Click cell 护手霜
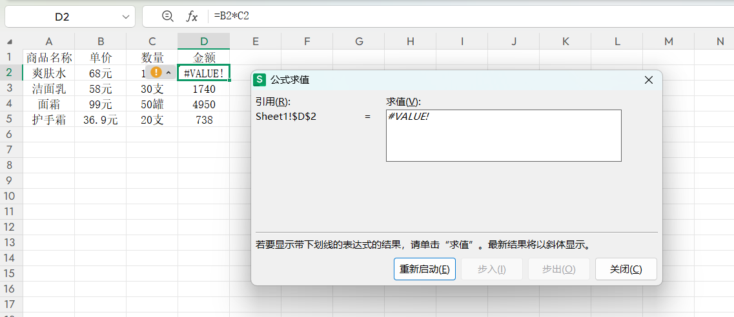 [x=48, y=119]
